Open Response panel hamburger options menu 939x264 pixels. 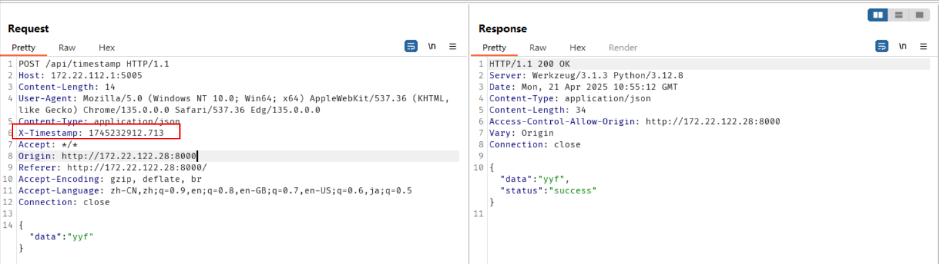923,46
